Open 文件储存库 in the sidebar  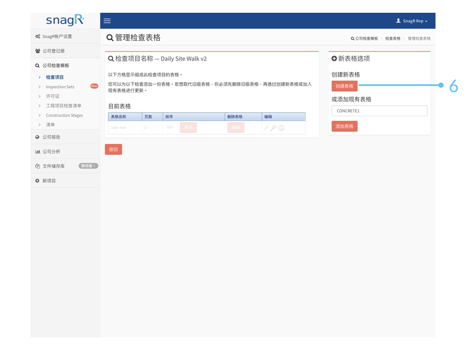click(65, 166)
